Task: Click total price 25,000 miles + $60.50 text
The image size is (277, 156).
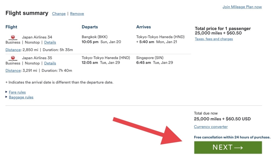Action: (x=218, y=33)
